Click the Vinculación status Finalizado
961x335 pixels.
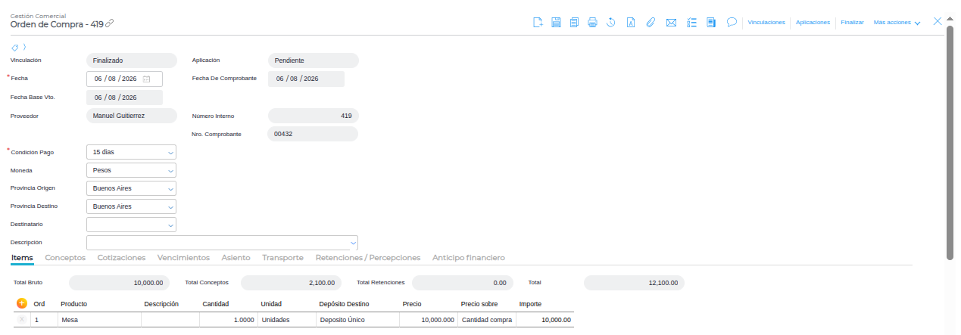tap(131, 60)
